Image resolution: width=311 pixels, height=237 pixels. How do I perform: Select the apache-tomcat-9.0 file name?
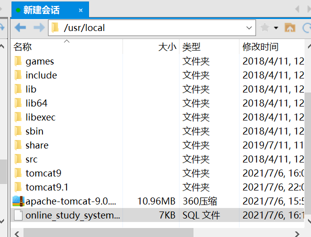(x=71, y=201)
